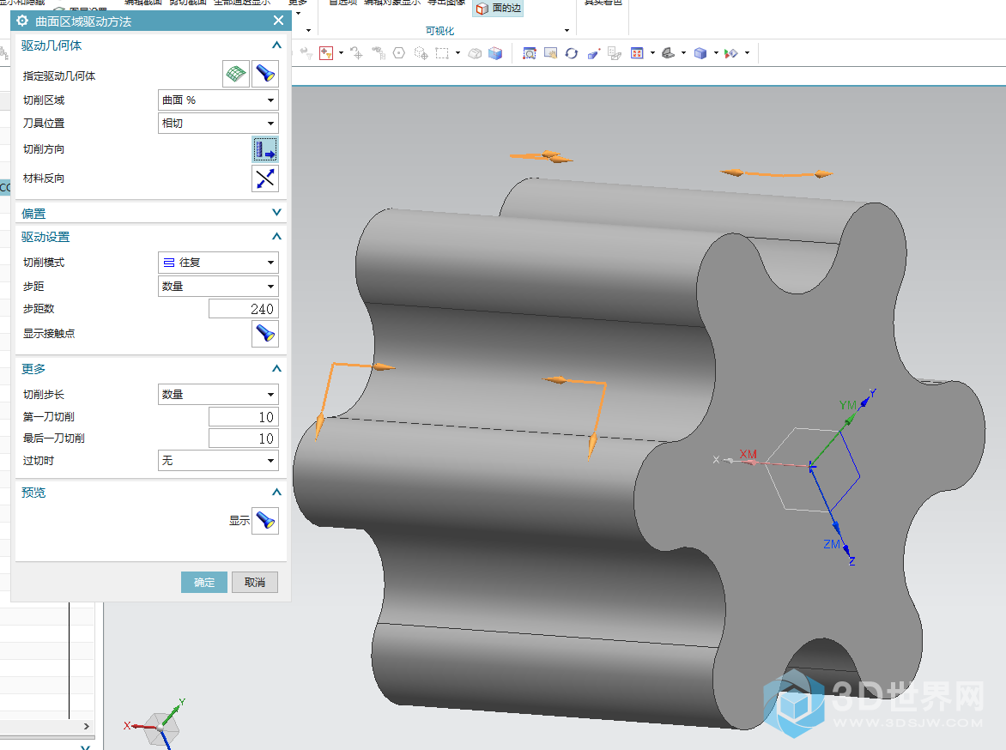Click the select drive geometry surface icon
Screen dimensions: 1006x750
[x=236, y=74]
